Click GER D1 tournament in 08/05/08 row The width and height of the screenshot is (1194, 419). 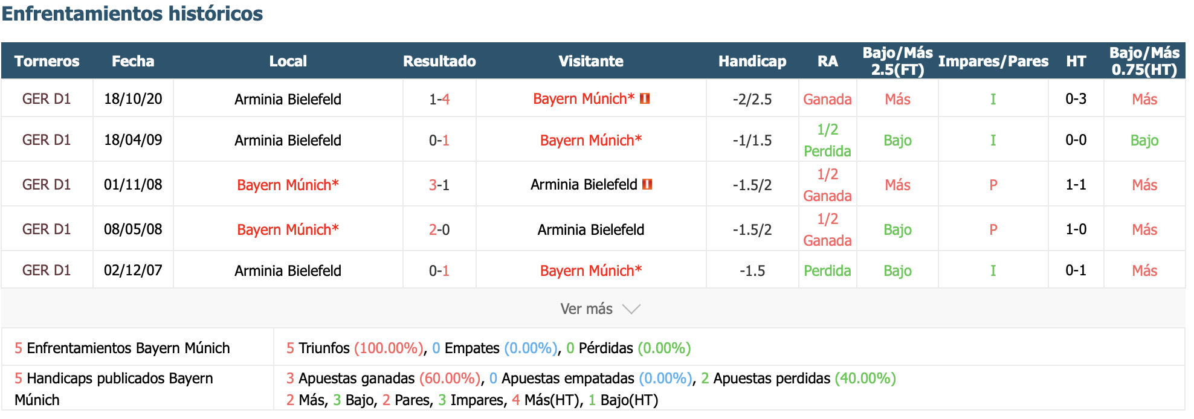pyautogui.click(x=47, y=229)
